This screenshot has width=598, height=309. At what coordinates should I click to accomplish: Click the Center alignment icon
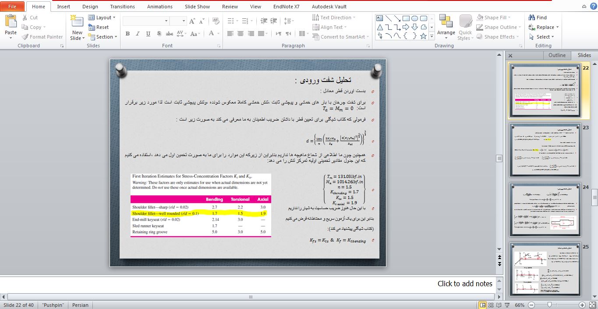pos(241,33)
